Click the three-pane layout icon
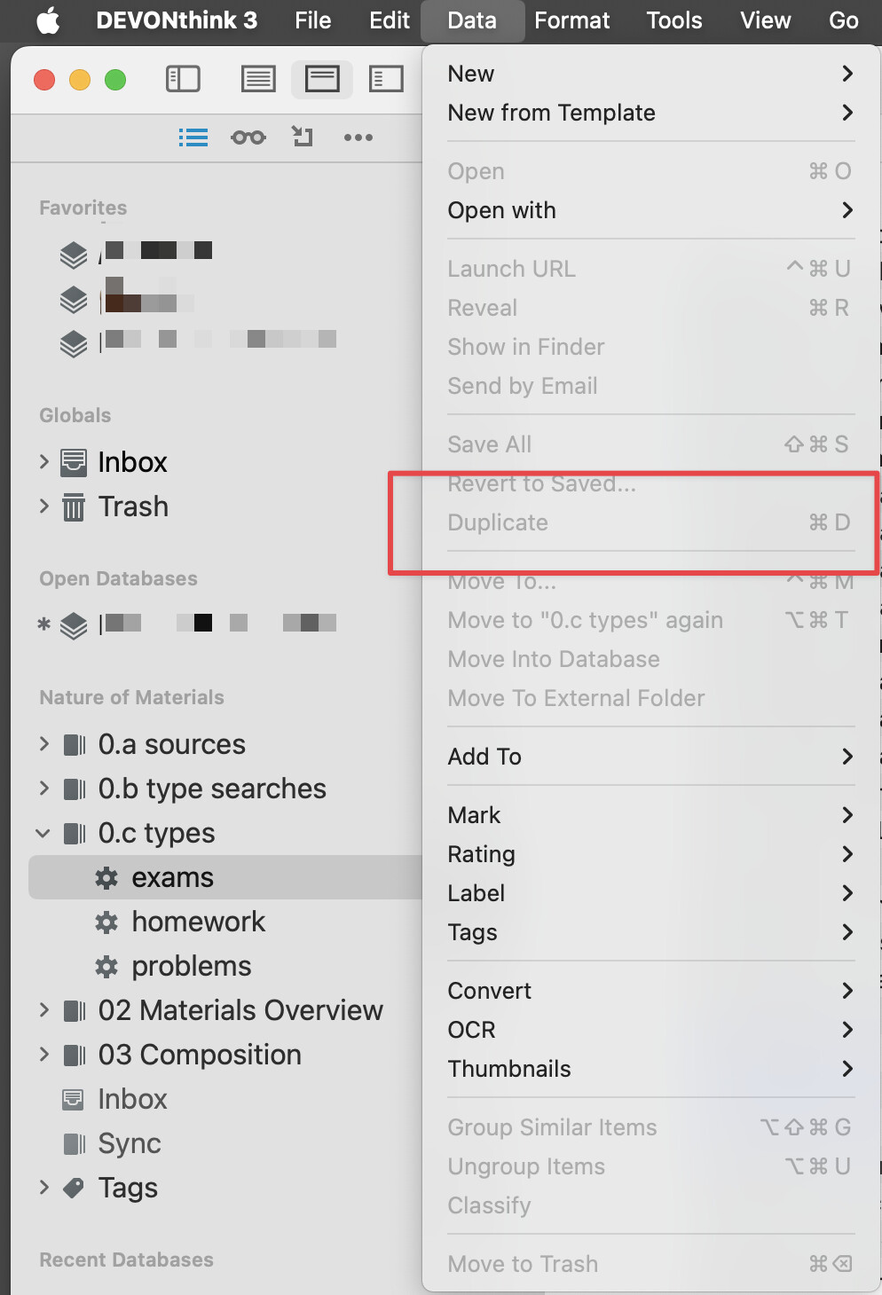882x1295 pixels. pyautogui.click(x=386, y=79)
